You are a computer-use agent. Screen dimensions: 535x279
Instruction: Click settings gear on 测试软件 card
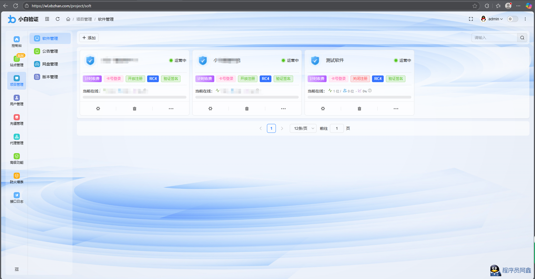(x=323, y=109)
